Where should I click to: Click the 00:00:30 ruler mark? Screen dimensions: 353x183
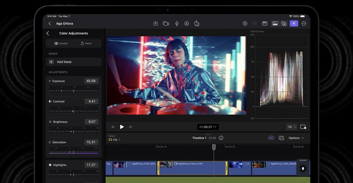230,147
